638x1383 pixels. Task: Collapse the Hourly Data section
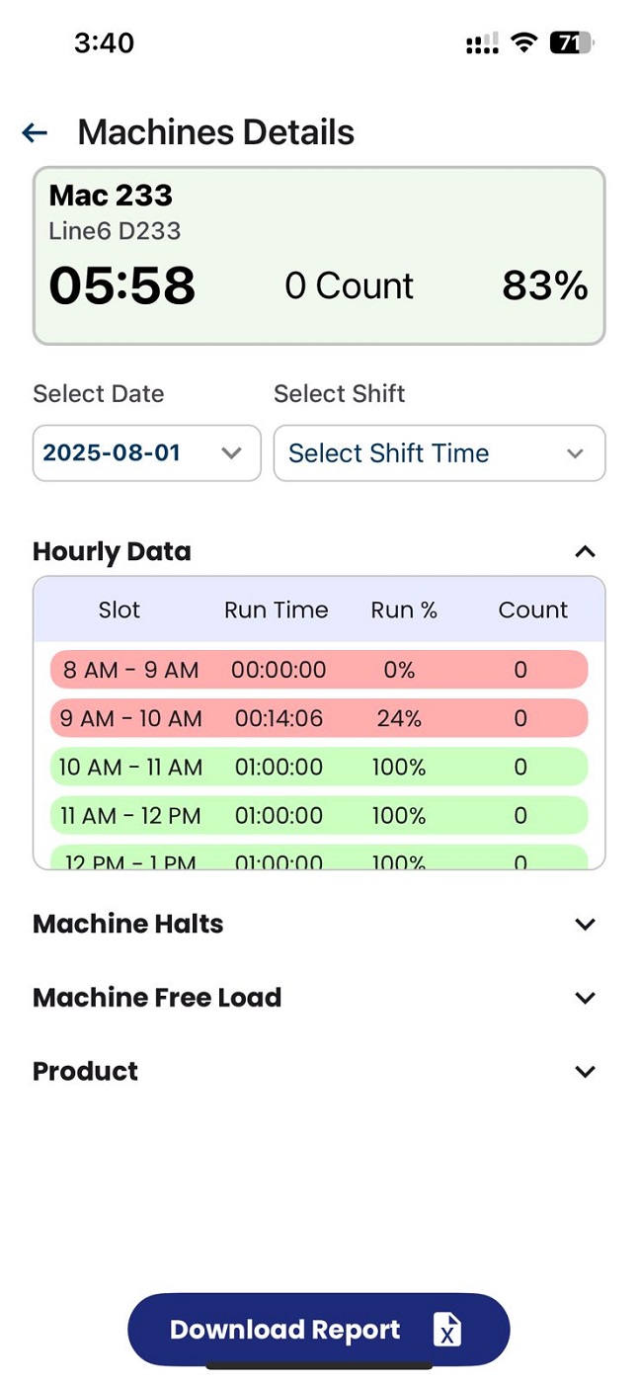click(x=585, y=552)
